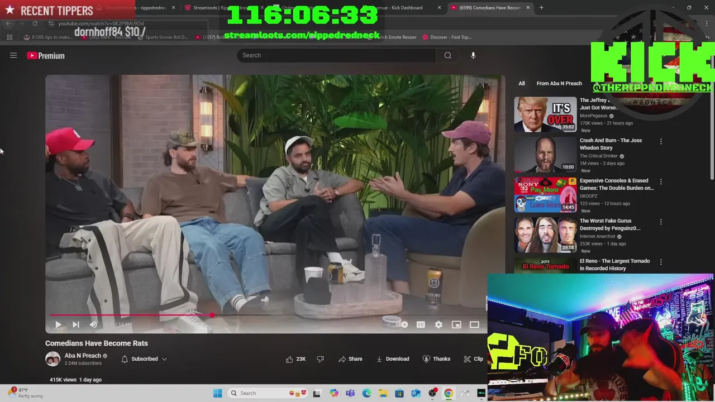Open Microsoft Store from the taskbar
The width and height of the screenshot is (715, 402).
point(399,393)
